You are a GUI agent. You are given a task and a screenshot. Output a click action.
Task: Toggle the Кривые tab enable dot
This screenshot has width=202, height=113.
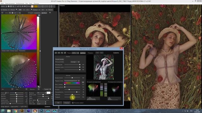(x=32, y=9)
